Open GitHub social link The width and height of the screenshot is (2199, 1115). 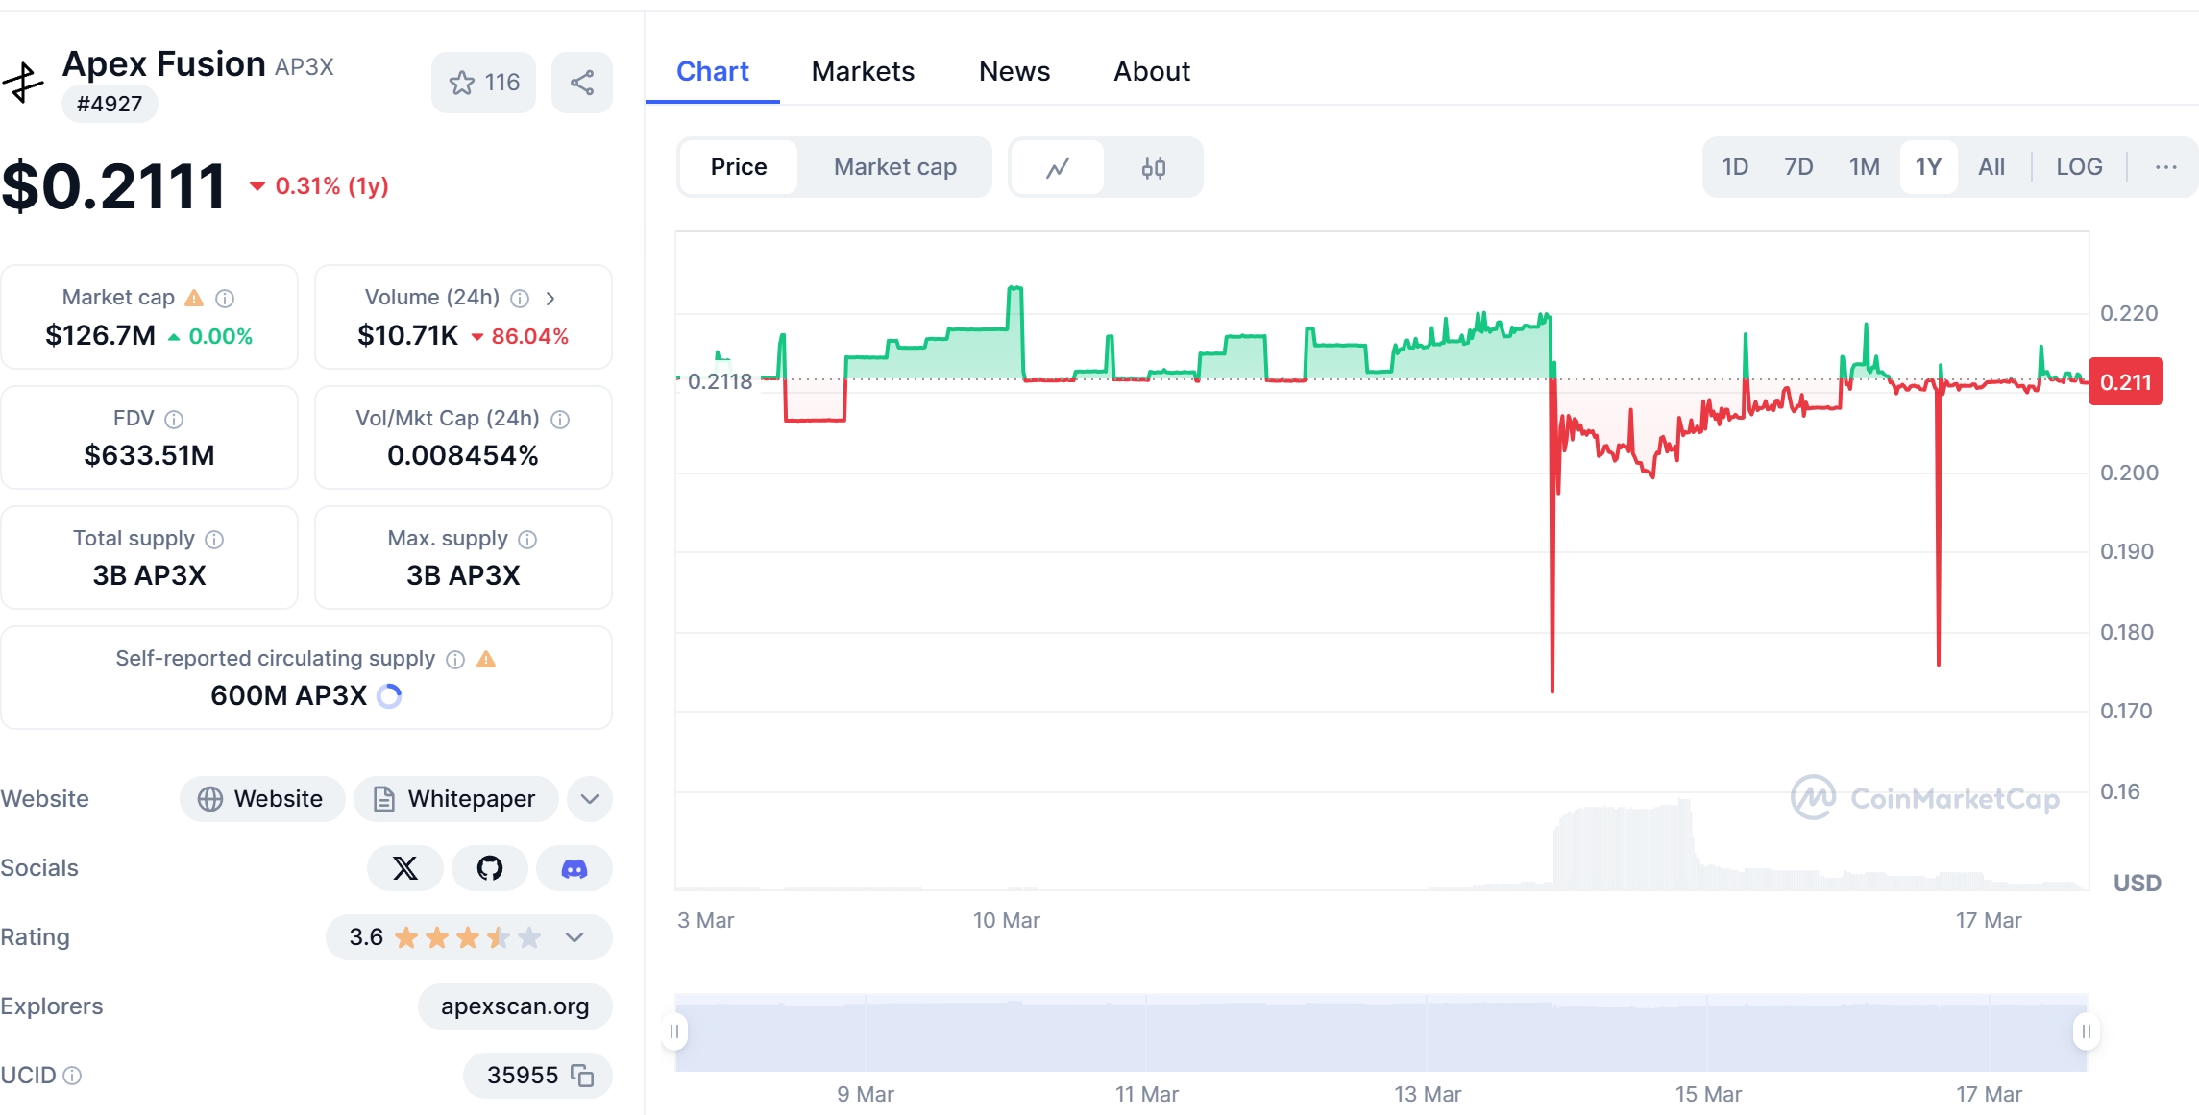[490, 868]
